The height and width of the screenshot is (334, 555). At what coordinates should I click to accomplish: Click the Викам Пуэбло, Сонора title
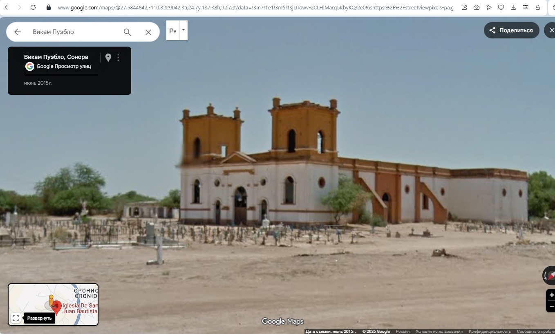56,57
